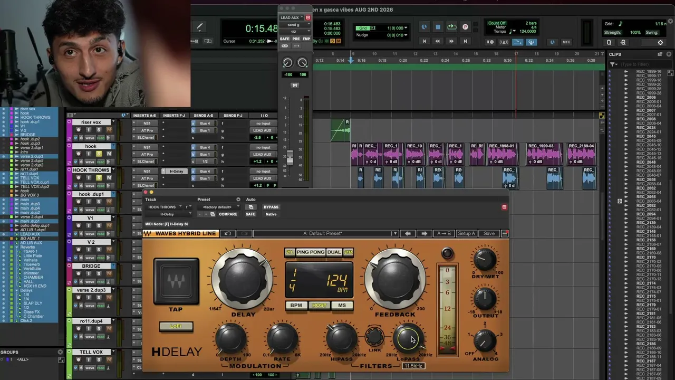Click the right pan knob in send window
The height and width of the screenshot is (380, 675).
tap(303, 63)
